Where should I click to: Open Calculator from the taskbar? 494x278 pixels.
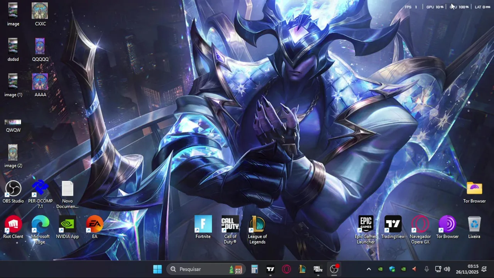(x=254, y=269)
